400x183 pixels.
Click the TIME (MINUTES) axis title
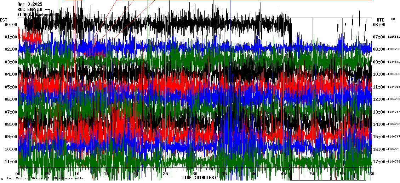[199, 177]
